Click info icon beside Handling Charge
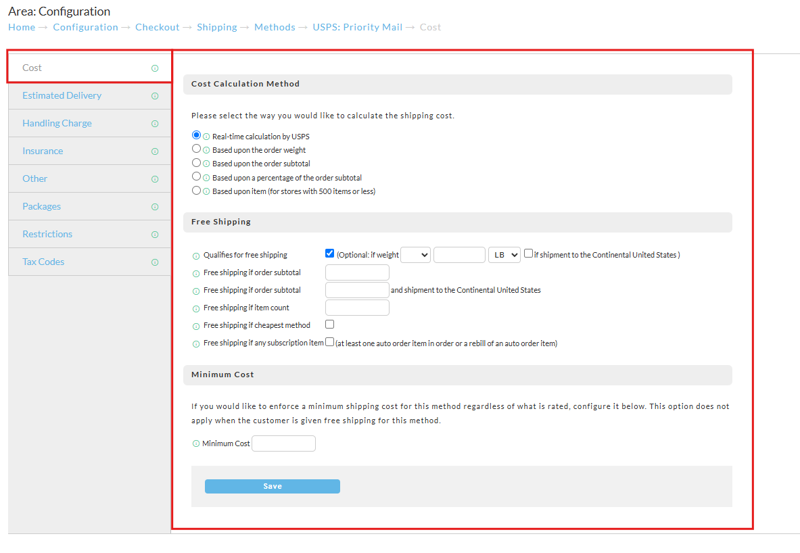 point(155,124)
